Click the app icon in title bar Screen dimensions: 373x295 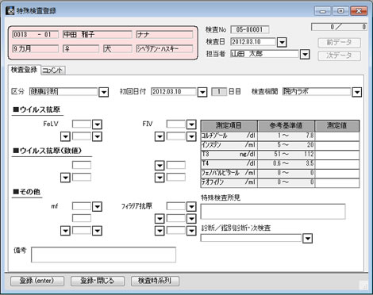10,11
